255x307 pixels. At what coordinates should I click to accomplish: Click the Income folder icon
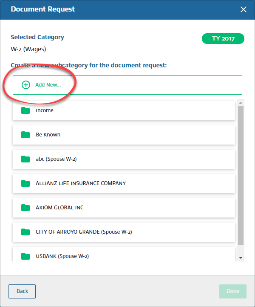pyautogui.click(x=25, y=110)
